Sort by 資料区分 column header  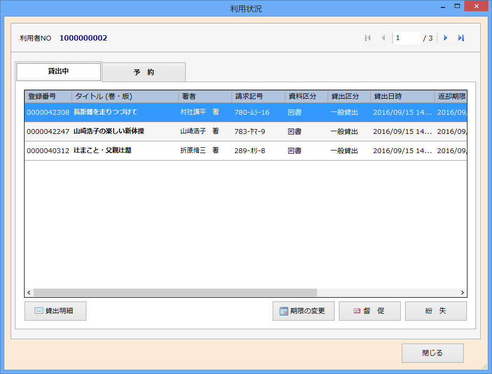[306, 97]
